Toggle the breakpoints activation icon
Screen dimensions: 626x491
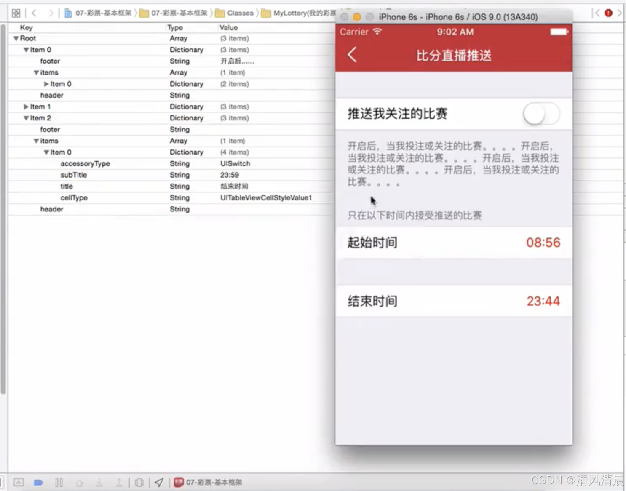tap(38, 482)
